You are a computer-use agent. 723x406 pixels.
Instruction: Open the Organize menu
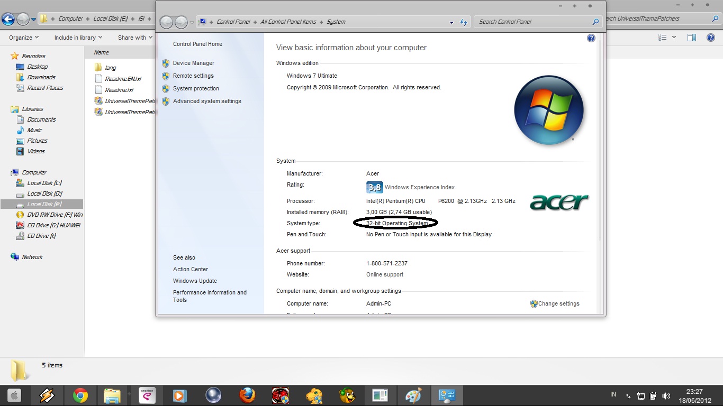coord(23,38)
